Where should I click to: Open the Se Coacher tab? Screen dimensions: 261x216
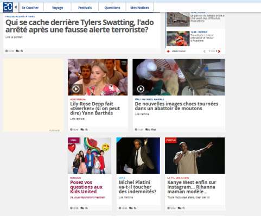coord(30,8)
